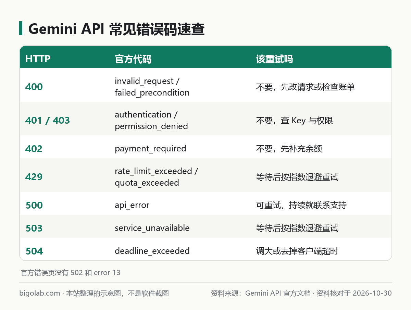This screenshot has width=411, height=310.
Task: Select the "400" status code cell
Action: point(34,87)
